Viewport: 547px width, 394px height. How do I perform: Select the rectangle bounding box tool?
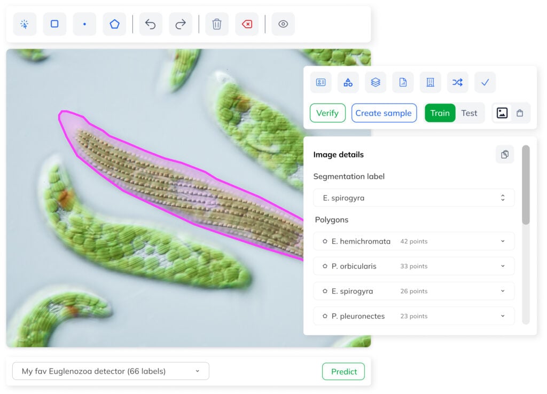(54, 24)
